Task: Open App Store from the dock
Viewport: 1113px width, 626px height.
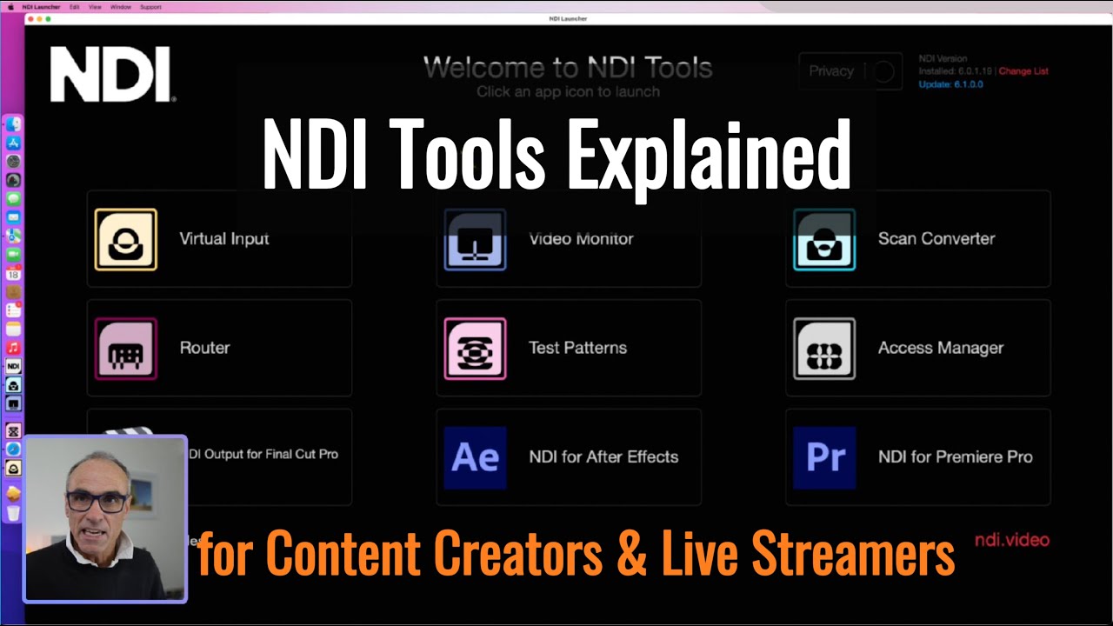Action: [x=13, y=143]
